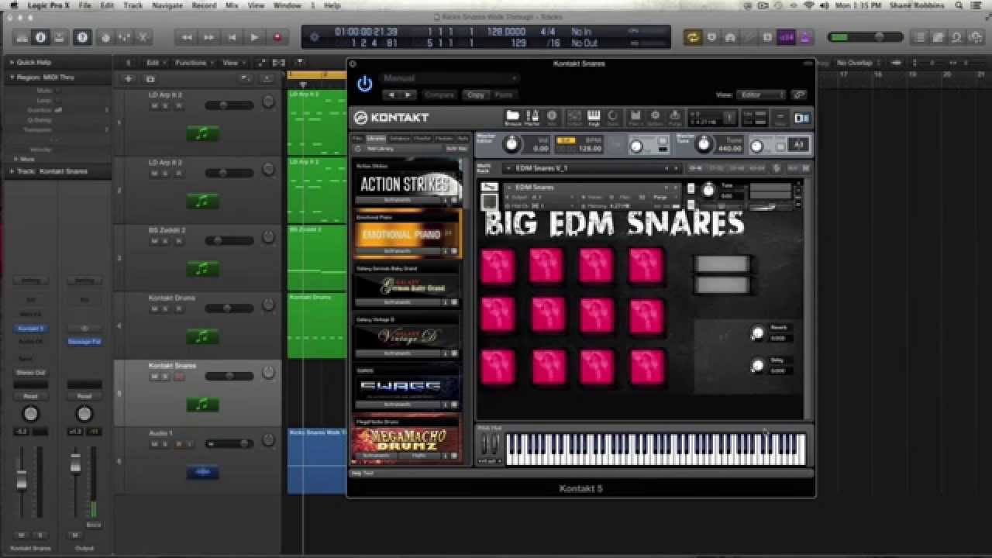Collapse the Region: MIDI Thru inspector section

pos(12,77)
